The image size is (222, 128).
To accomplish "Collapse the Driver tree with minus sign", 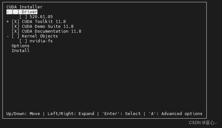I will 8,12.
